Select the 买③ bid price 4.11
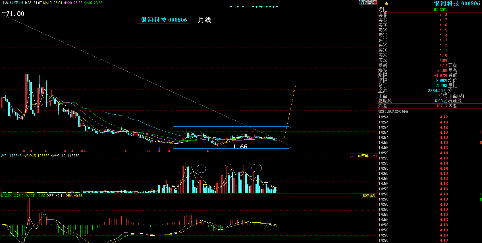 click(443, 50)
